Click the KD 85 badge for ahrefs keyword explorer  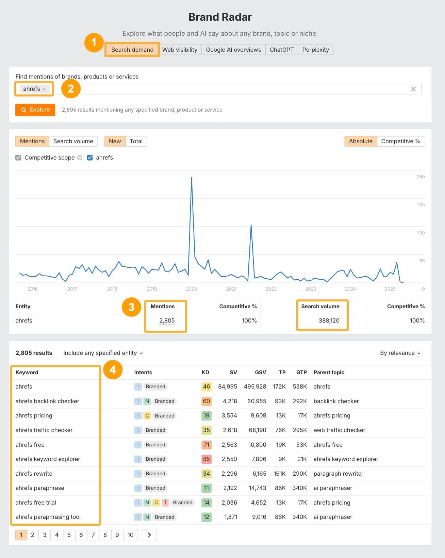[207, 459]
